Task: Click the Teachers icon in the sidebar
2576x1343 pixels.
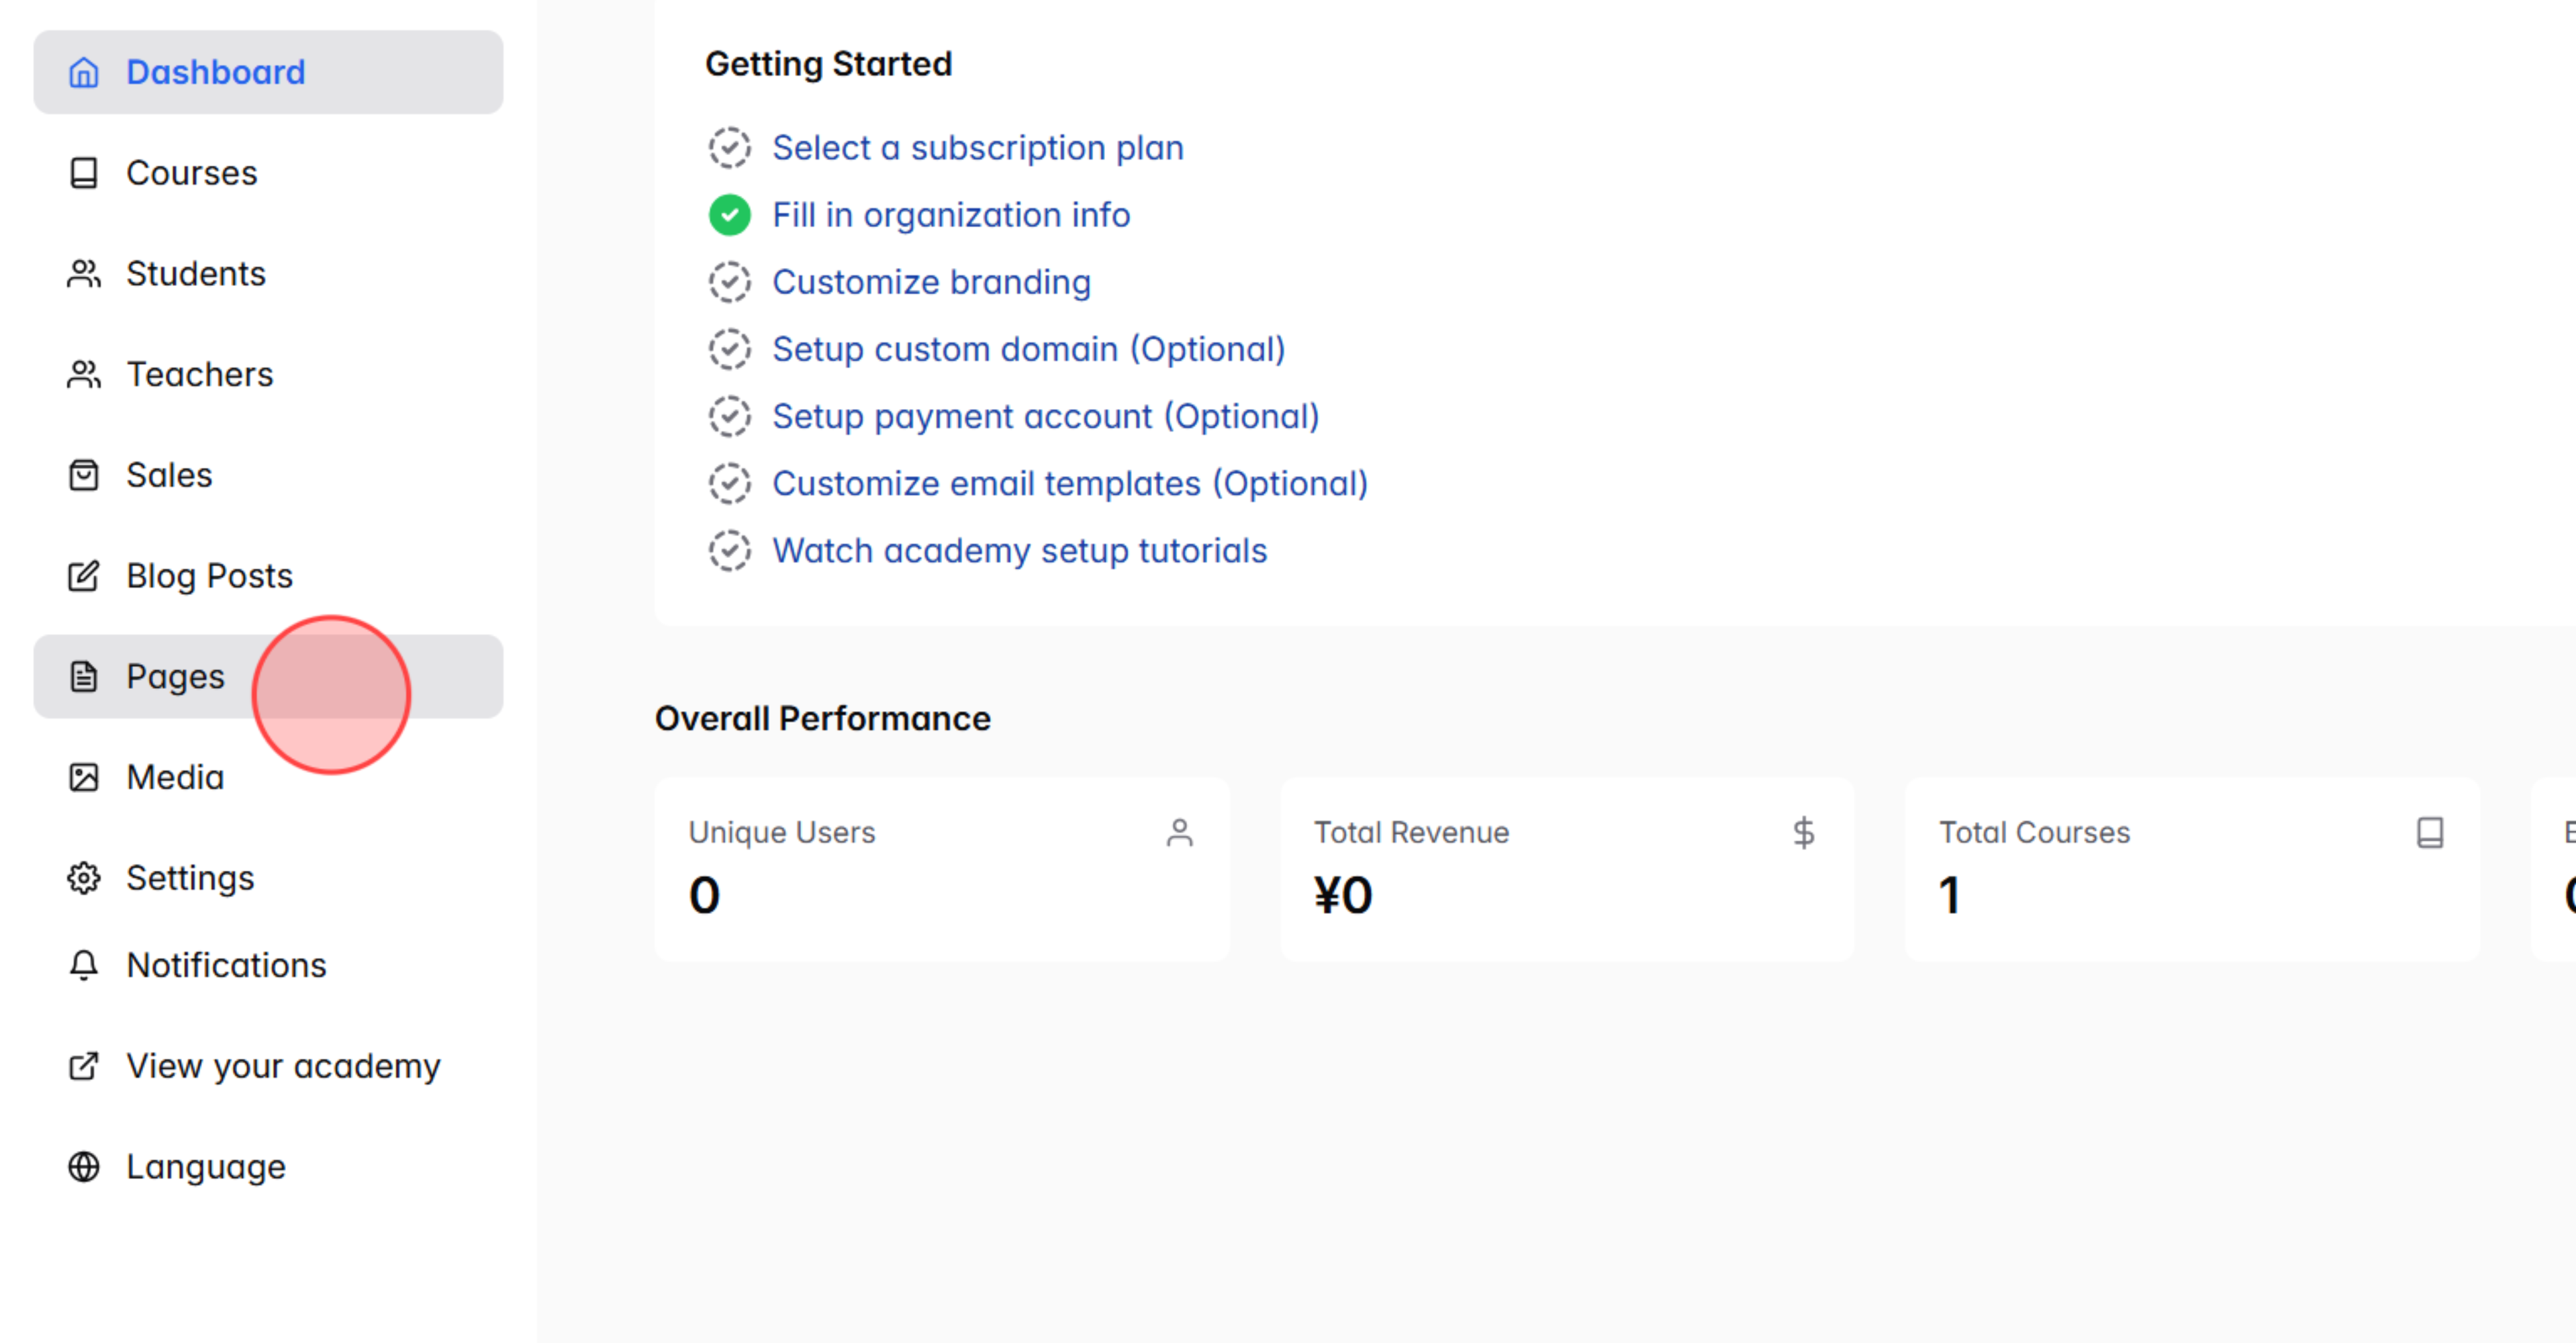Action: coord(84,374)
